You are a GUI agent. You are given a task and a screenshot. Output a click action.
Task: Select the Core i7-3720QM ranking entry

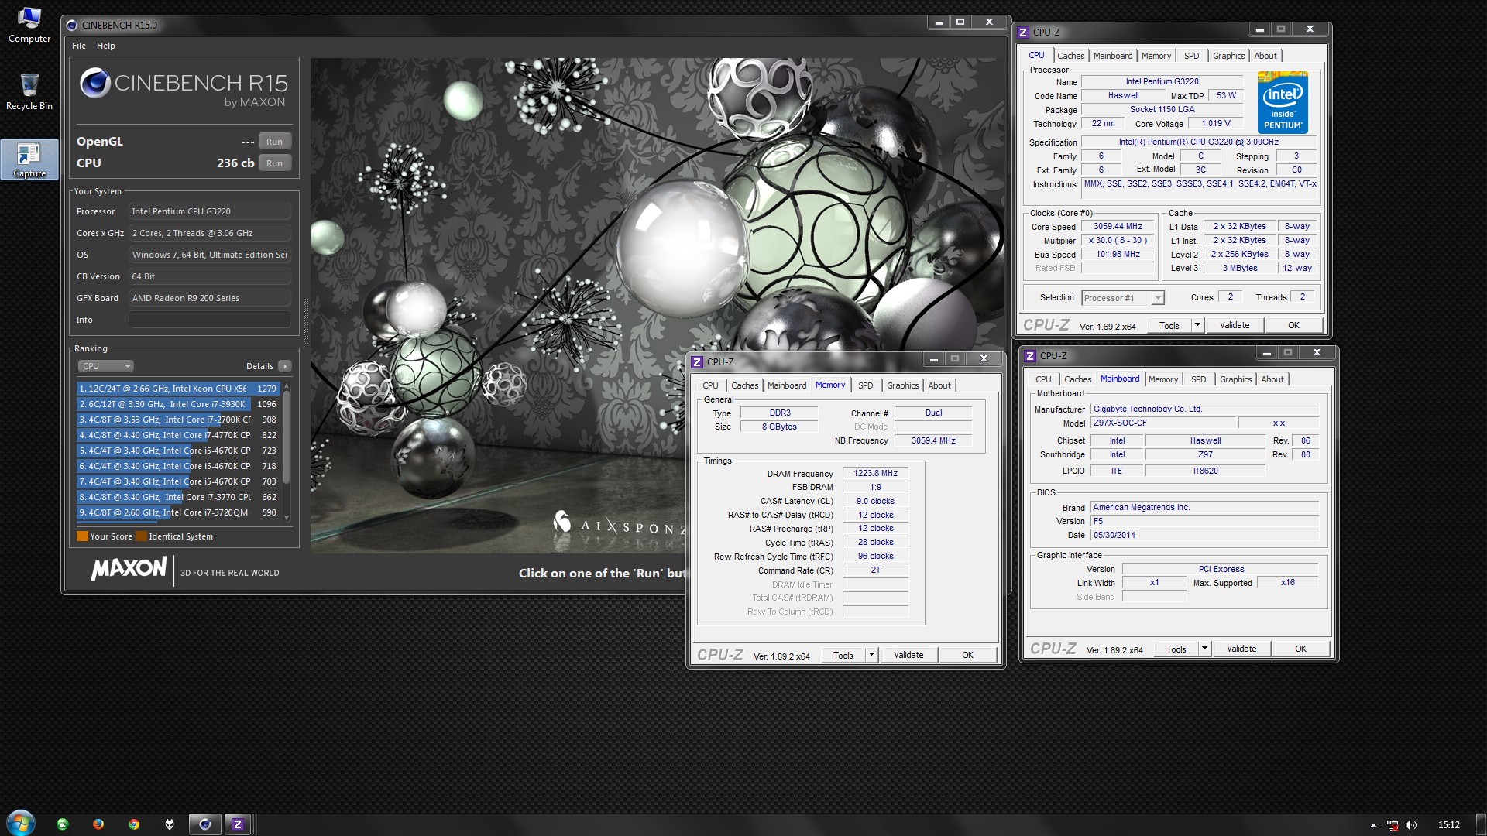click(178, 512)
